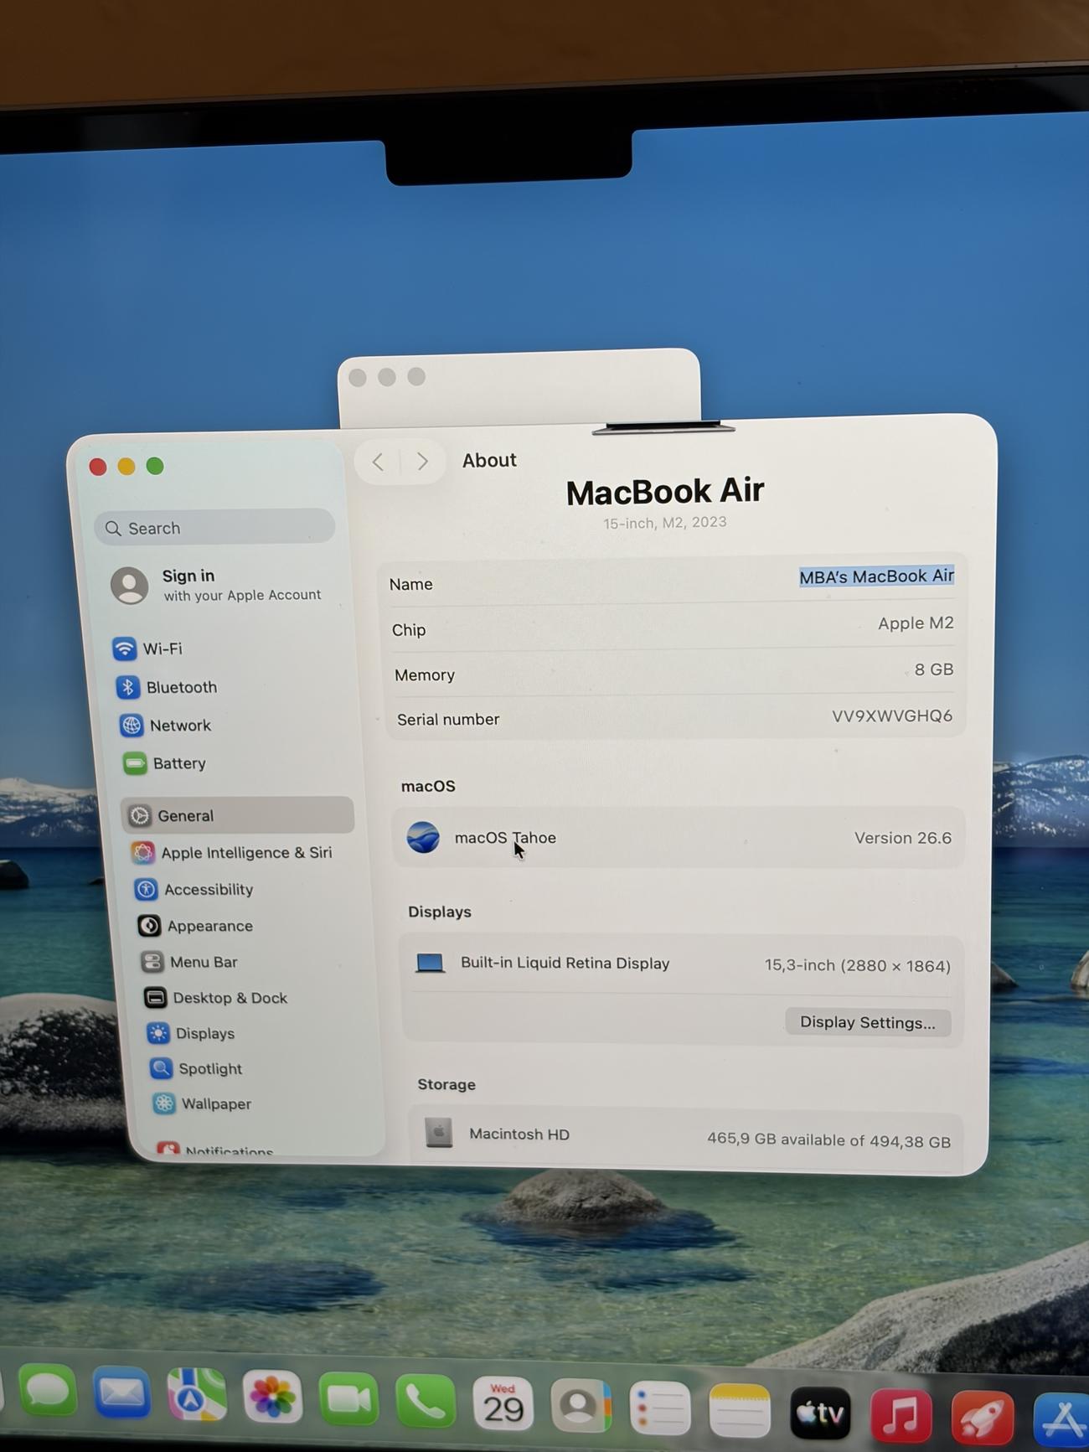Open Contacts from the Dock
Screen dimensions: 1089x1452
point(581,1407)
